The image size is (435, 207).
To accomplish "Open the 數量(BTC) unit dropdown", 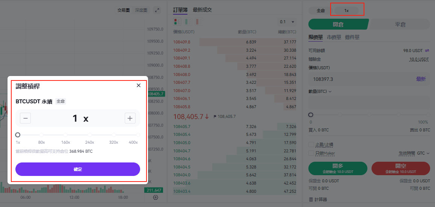I will click(319, 91).
